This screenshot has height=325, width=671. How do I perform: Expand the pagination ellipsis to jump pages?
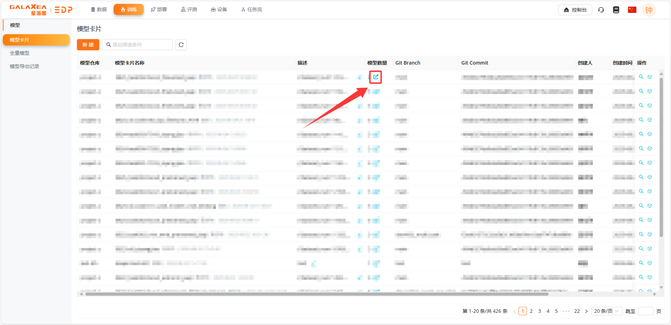pyautogui.click(x=566, y=311)
